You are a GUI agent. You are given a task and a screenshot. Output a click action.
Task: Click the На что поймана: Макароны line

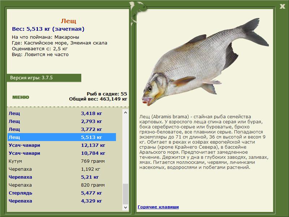pyautogui.click(x=46, y=37)
